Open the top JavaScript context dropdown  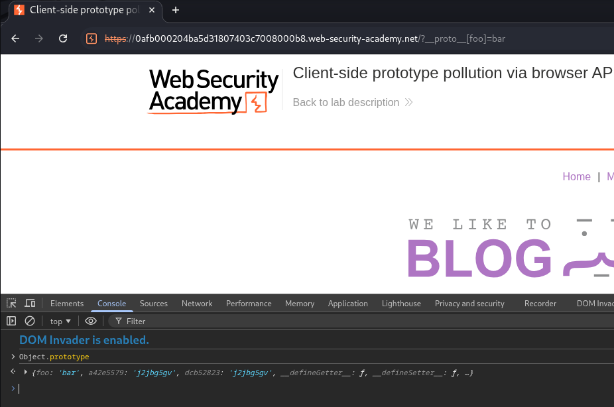pos(60,321)
